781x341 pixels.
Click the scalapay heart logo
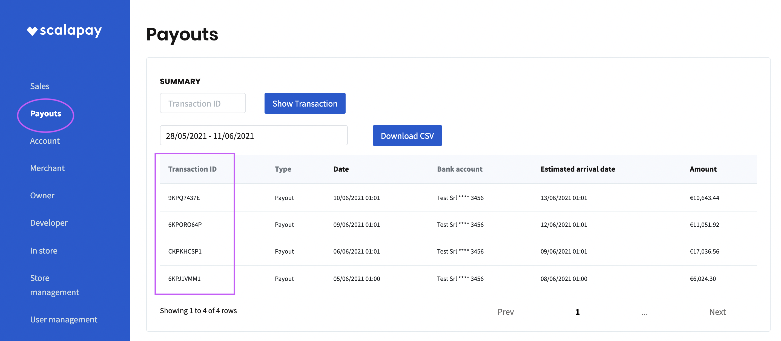(x=32, y=31)
